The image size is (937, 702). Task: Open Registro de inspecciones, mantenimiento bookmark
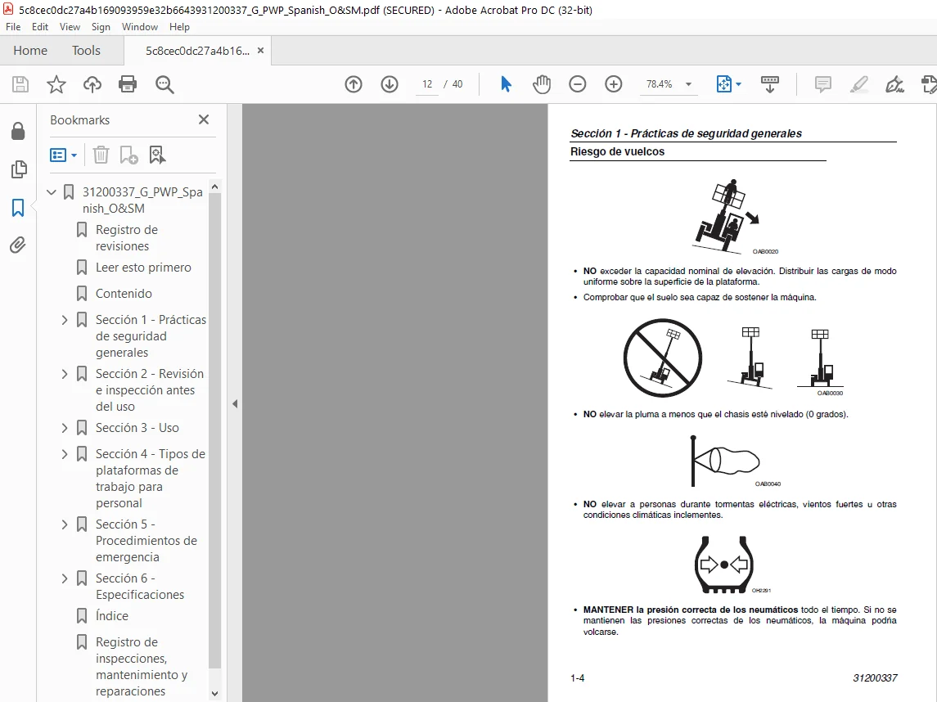142,667
